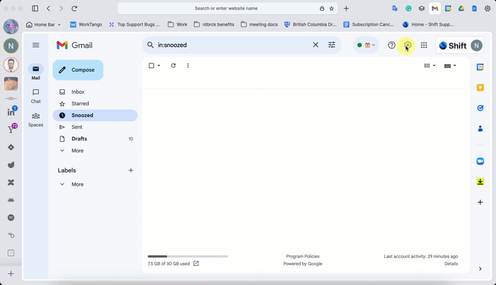496x285 pixels.
Task: Expand More under Labels
Action: (x=78, y=184)
